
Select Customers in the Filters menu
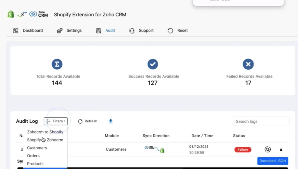pos(37,148)
